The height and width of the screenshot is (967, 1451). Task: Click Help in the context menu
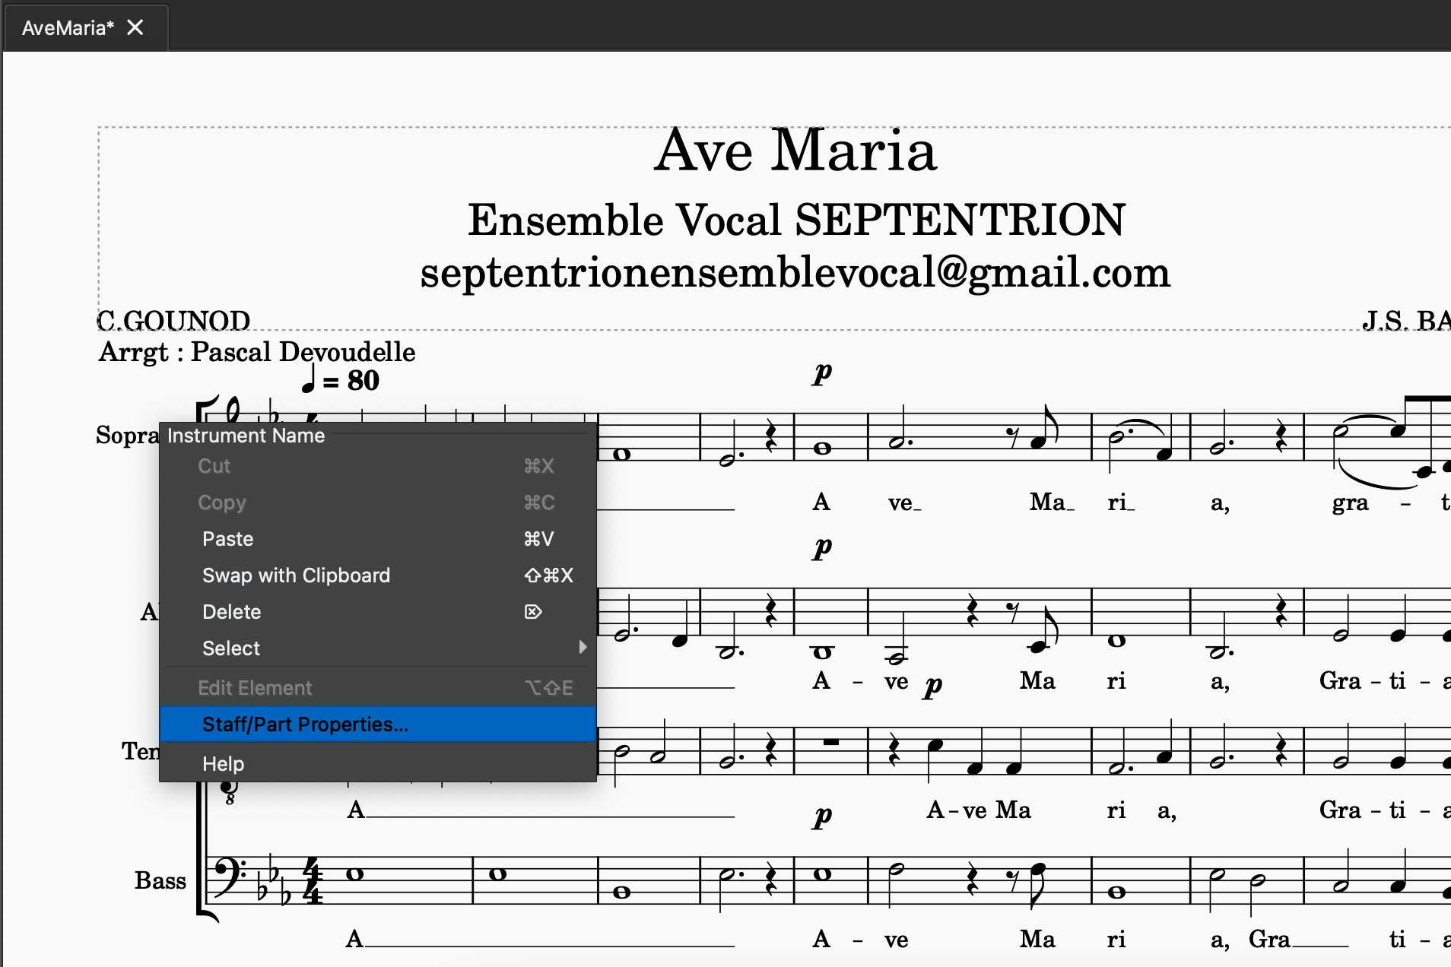click(378, 764)
